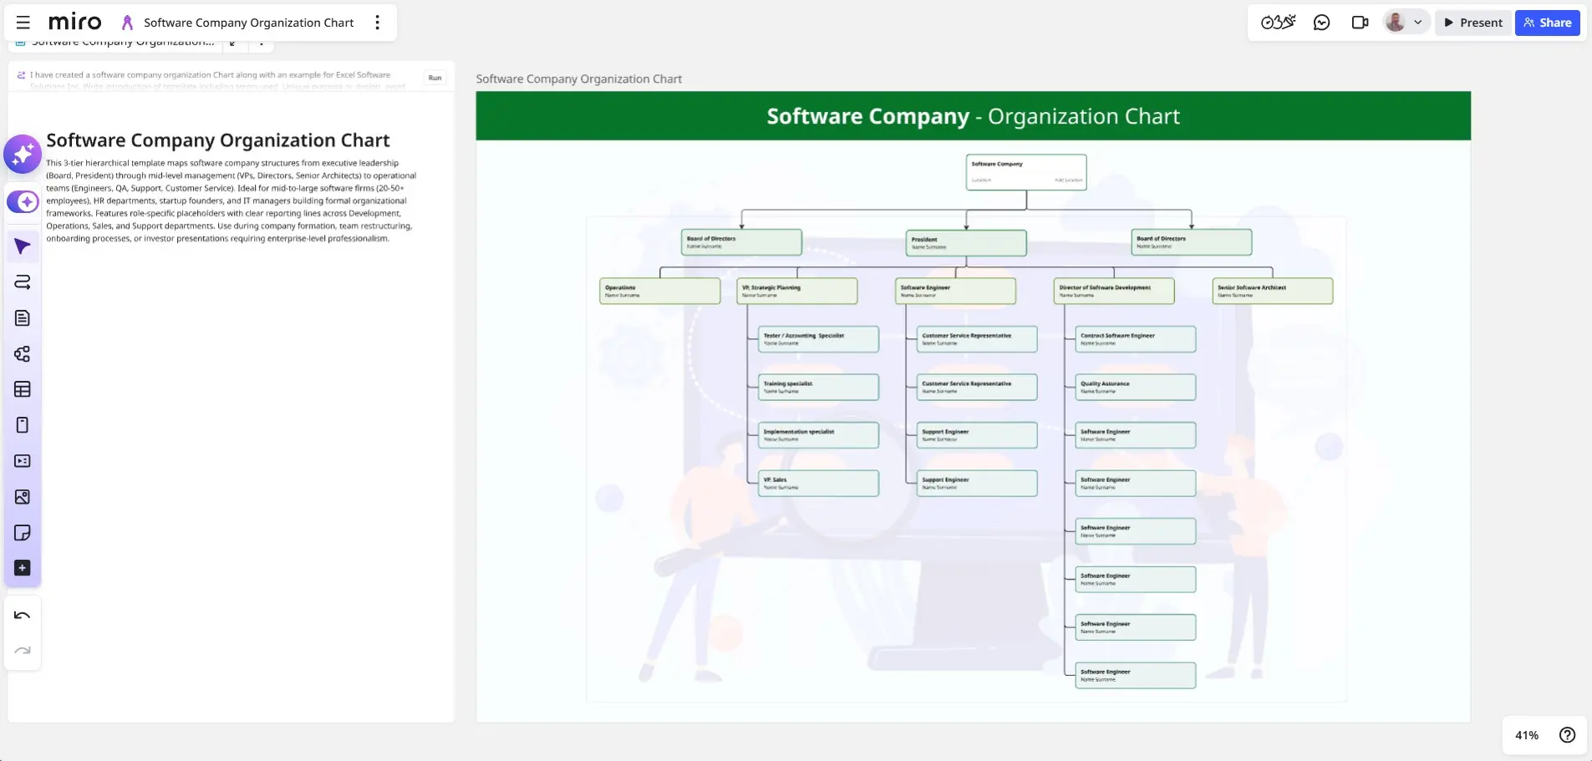Open the 41% zoom level control
This screenshot has height=761, width=1592.
point(1526,735)
